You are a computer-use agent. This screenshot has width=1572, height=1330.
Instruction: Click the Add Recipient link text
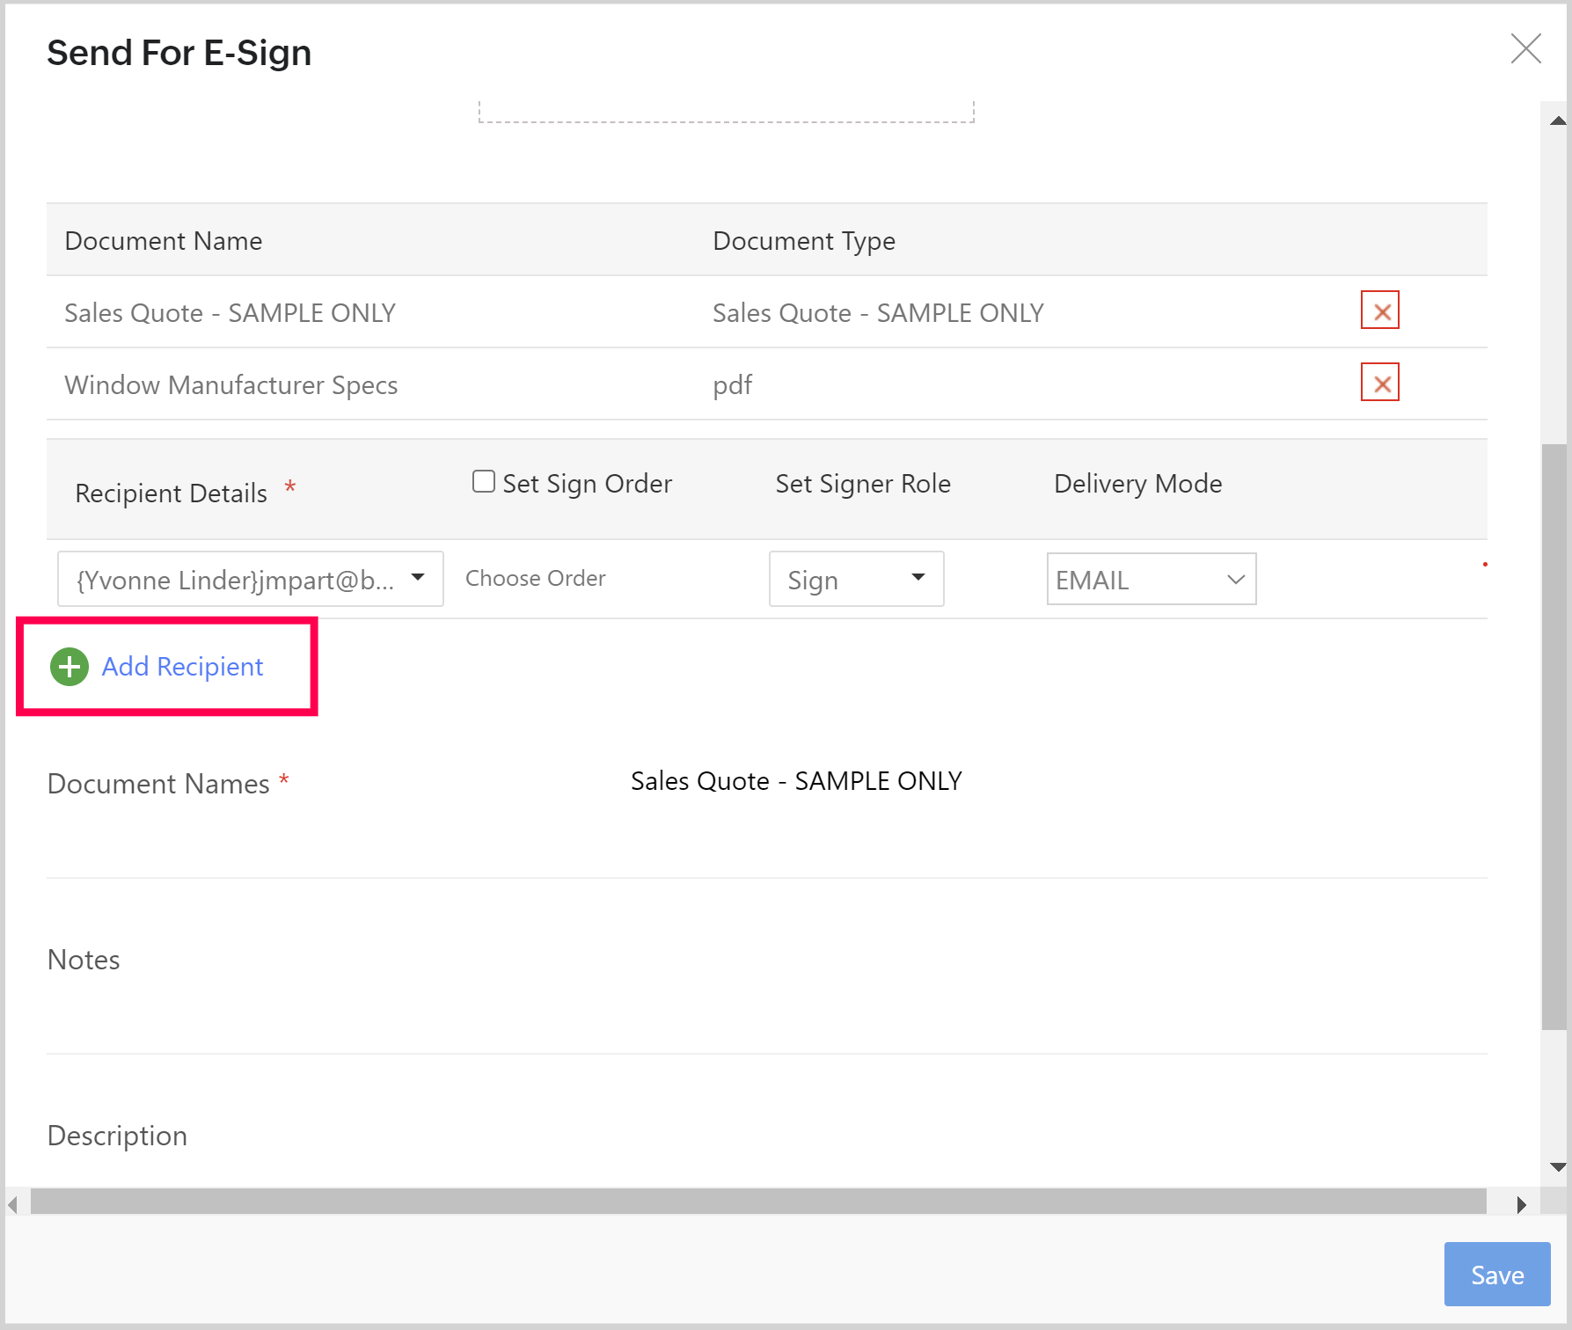tap(182, 667)
